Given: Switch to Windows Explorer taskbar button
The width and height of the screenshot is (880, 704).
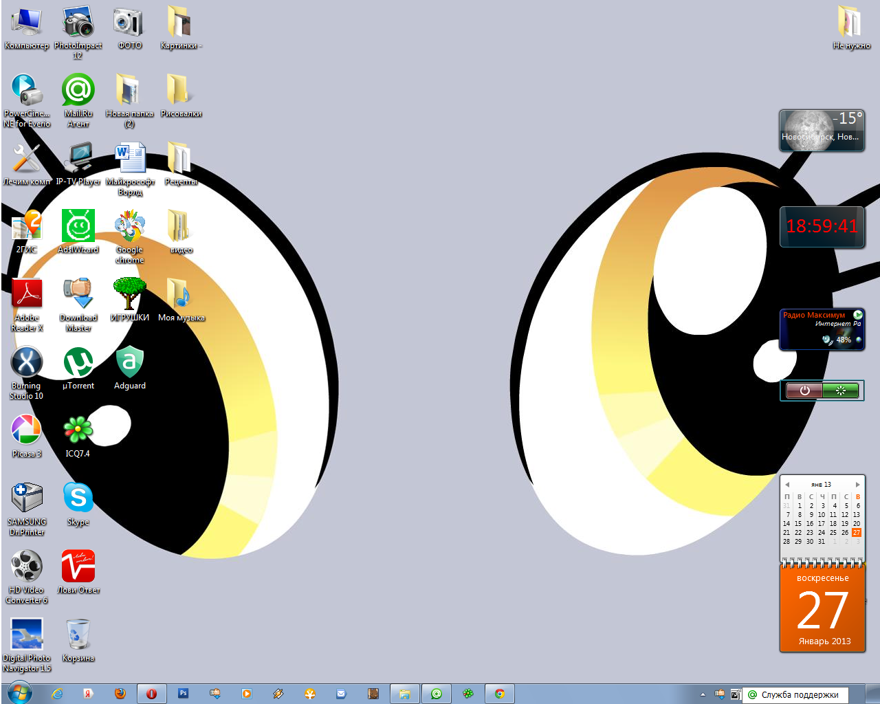Looking at the screenshot, I should (405, 694).
